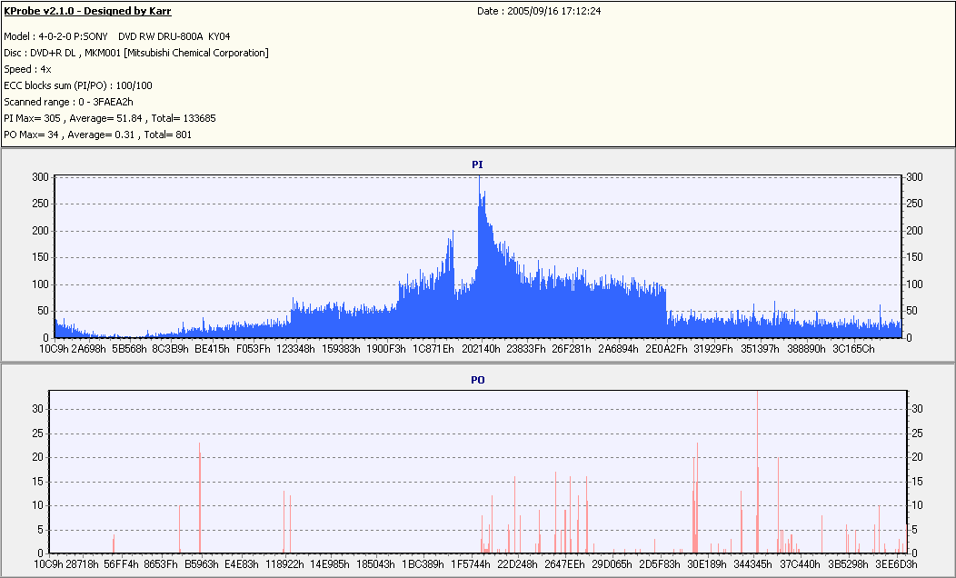The height and width of the screenshot is (578, 956).
Task: Select PI axis label 1C871Eh
Action: point(433,349)
